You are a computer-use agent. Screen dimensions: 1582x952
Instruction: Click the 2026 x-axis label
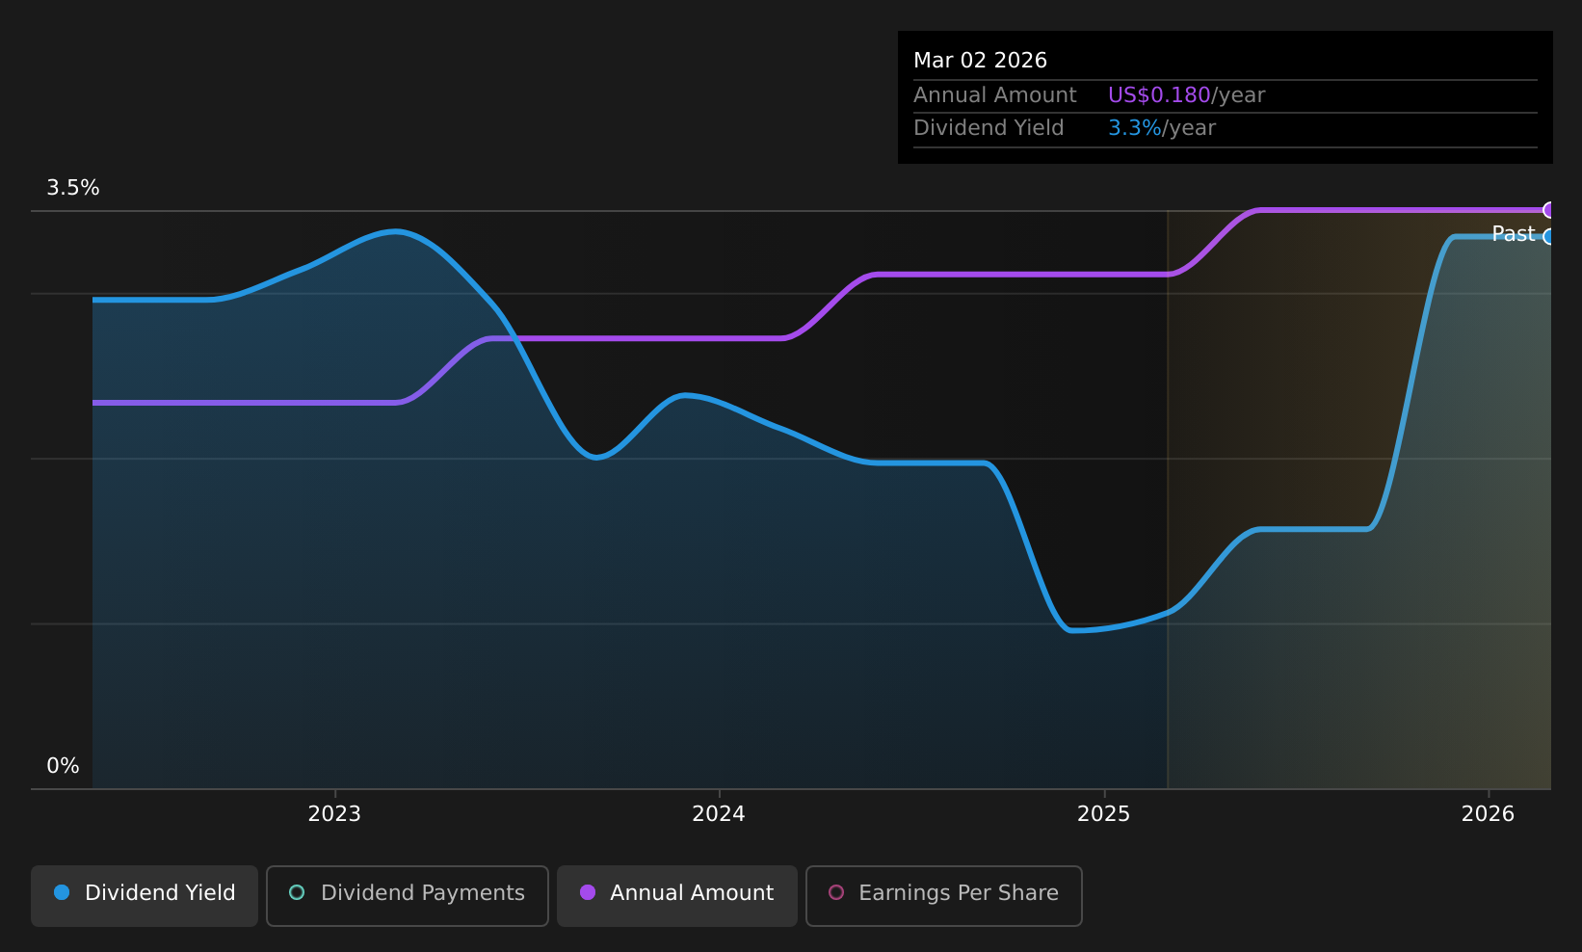coord(1489,814)
